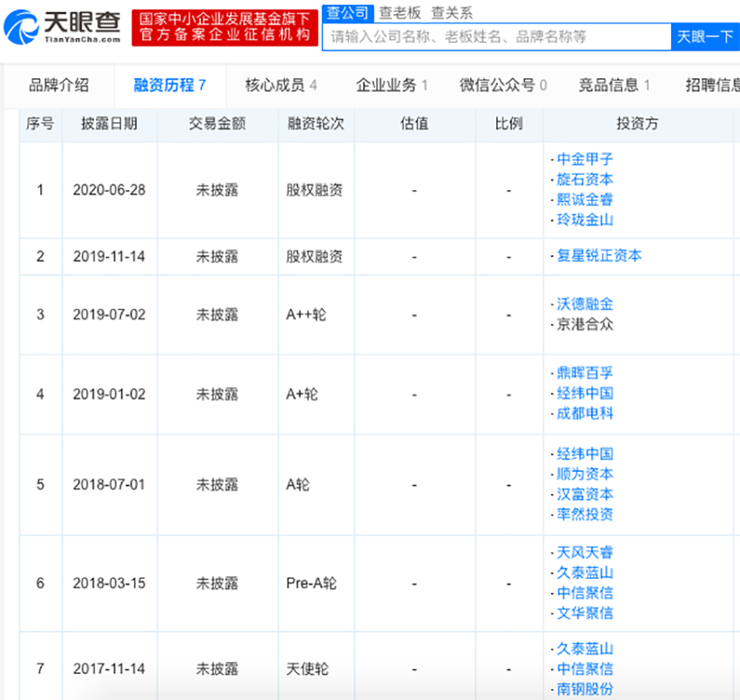Focus the company name search input
Image resolution: width=740 pixels, height=700 pixels.
tap(496, 37)
